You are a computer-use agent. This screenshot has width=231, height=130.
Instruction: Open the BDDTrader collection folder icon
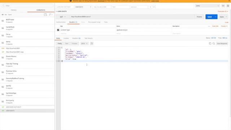pos(3,21)
